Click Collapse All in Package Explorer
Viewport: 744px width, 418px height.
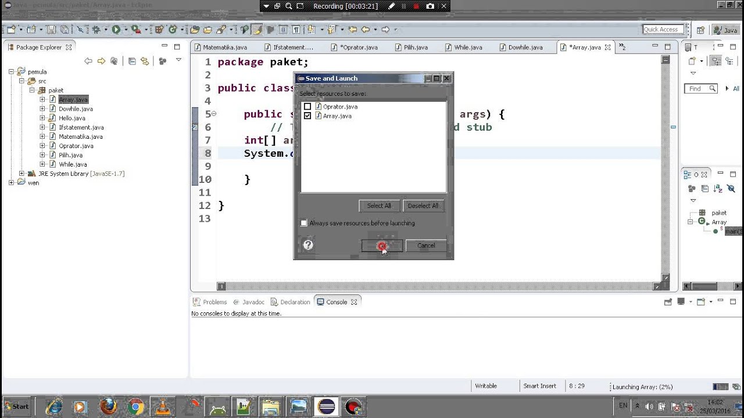pyautogui.click(x=132, y=61)
